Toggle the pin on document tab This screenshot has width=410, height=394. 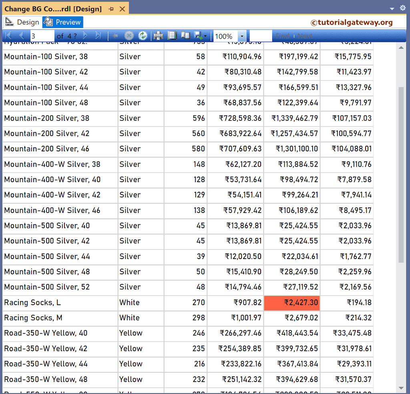coord(111,9)
